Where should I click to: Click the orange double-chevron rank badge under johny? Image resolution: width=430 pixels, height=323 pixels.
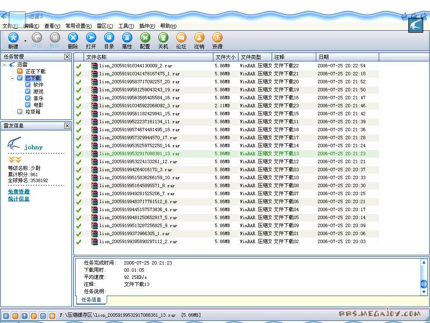[15, 159]
